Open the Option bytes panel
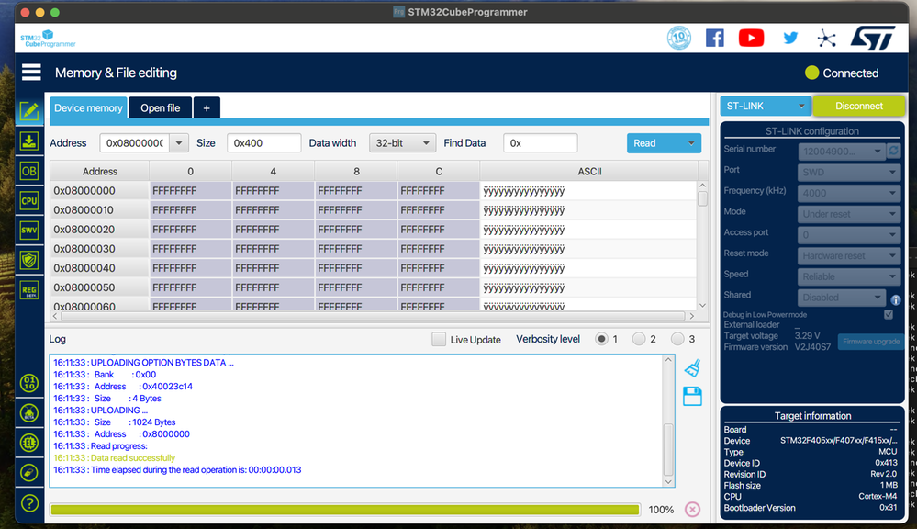 pos(28,170)
